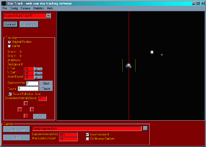
Task: Increase Scan Bound with plus button
Action: [36, 77]
